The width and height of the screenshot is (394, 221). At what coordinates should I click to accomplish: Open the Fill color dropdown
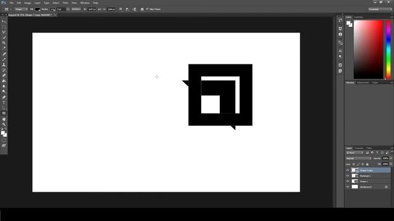point(38,9)
